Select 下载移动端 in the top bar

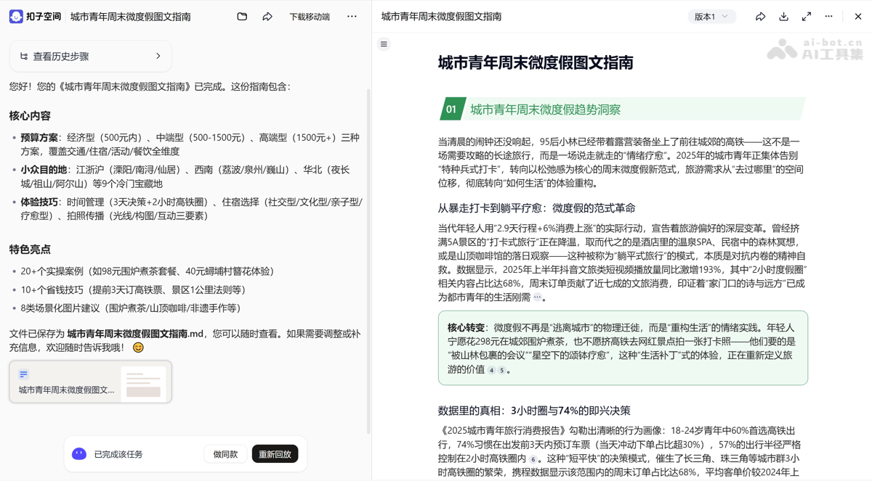click(x=310, y=16)
